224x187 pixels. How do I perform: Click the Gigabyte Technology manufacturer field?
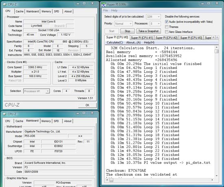(x=58, y=132)
